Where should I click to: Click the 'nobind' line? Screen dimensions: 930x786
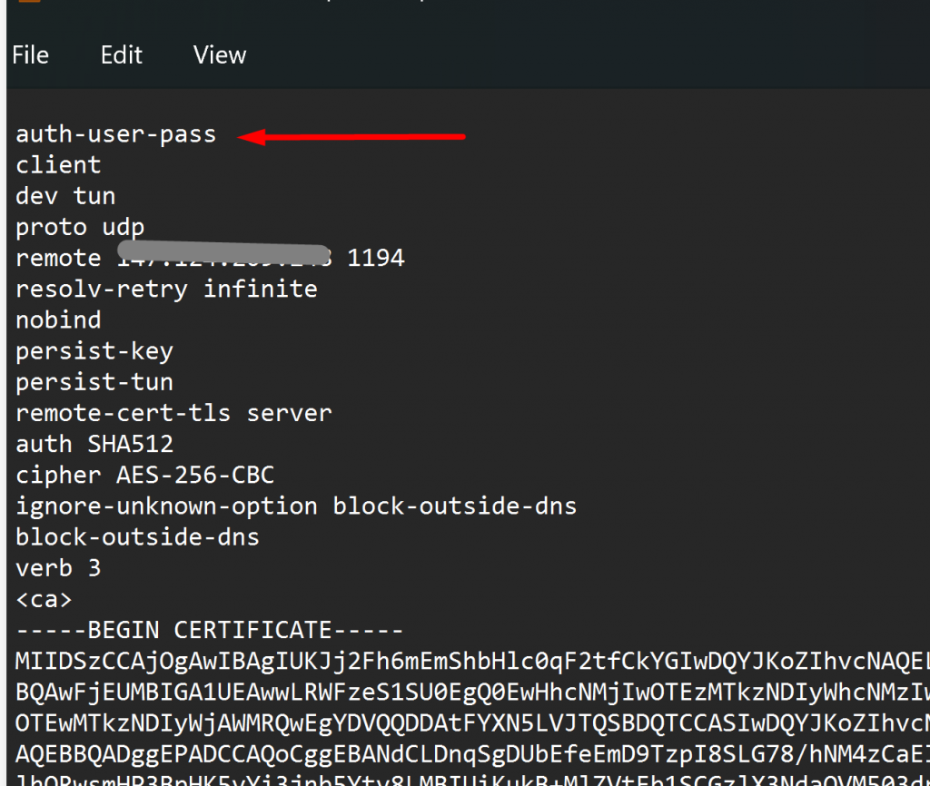(x=58, y=320)
